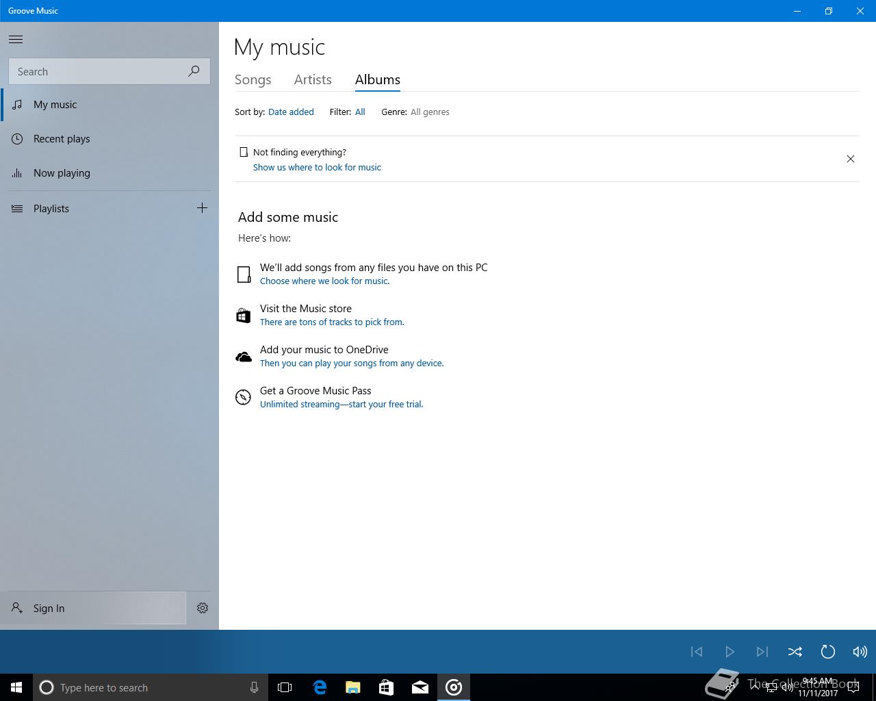Skip to previous track

coord(697,652)
